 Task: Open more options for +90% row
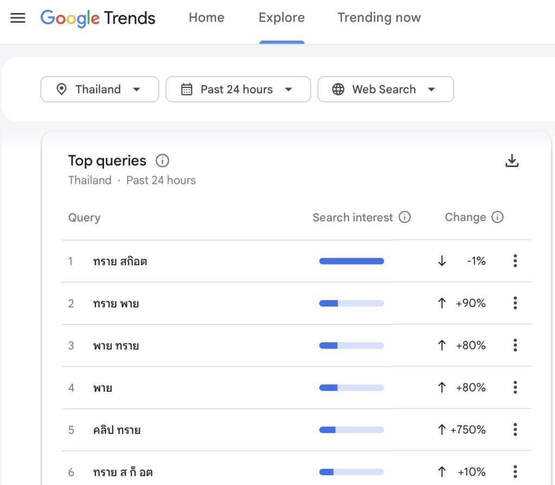pos(515,303)
